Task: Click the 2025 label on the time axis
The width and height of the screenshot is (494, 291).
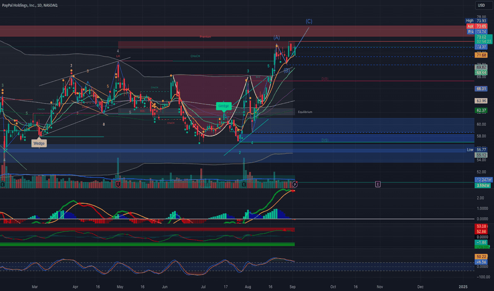Action: 463,287
